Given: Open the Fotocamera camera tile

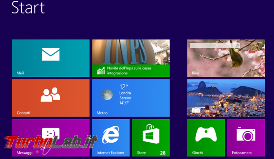Looking at the screenshot, I should point(246,138).
